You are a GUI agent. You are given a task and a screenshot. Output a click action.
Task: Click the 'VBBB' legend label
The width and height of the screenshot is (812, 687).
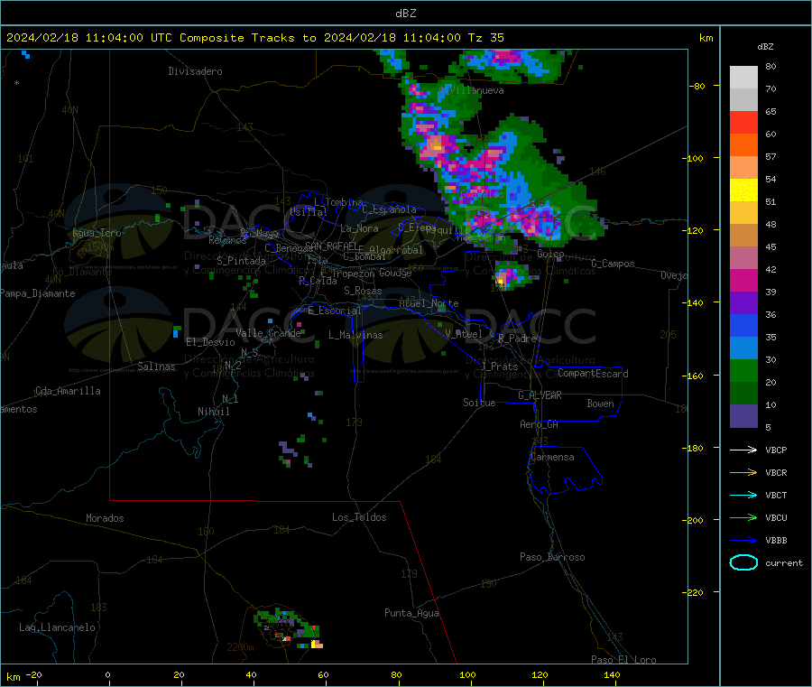coord(776,541)
